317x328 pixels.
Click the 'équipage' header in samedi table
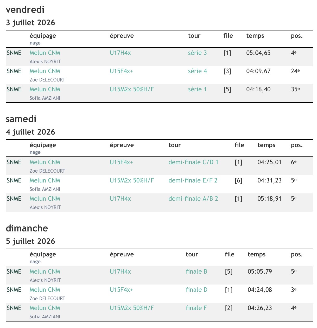[43, 145]
